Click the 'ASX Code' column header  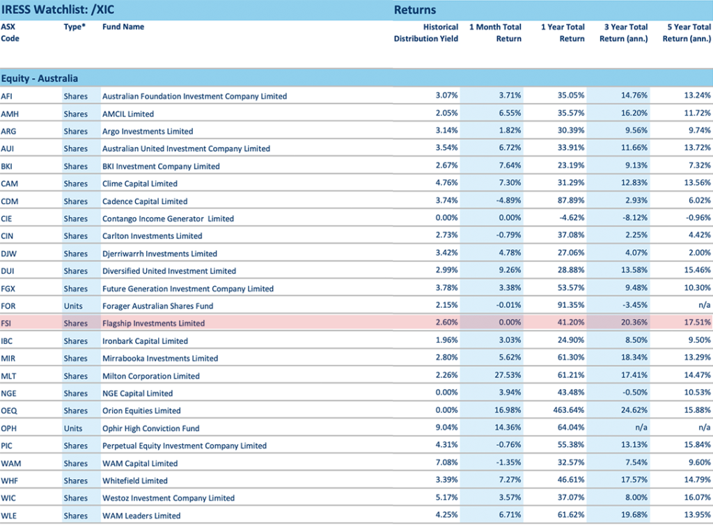[x=10, y=33]
